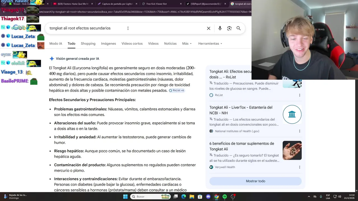Open the OBS icon in the taskbar
The width and height of the screenshot is (358, 201).
(x=233, y=197)
